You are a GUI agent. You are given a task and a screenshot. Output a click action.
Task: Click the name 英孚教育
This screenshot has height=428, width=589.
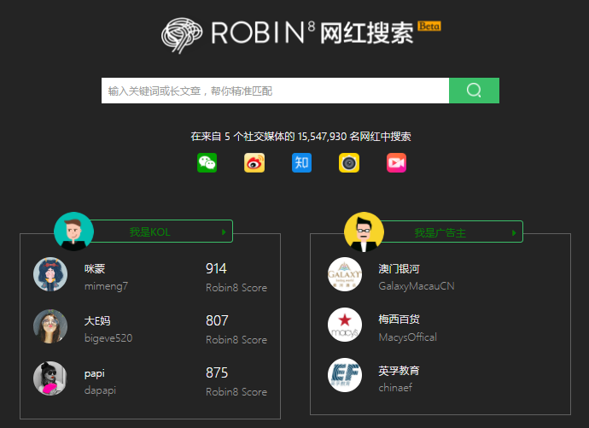(x=399, y=371)
